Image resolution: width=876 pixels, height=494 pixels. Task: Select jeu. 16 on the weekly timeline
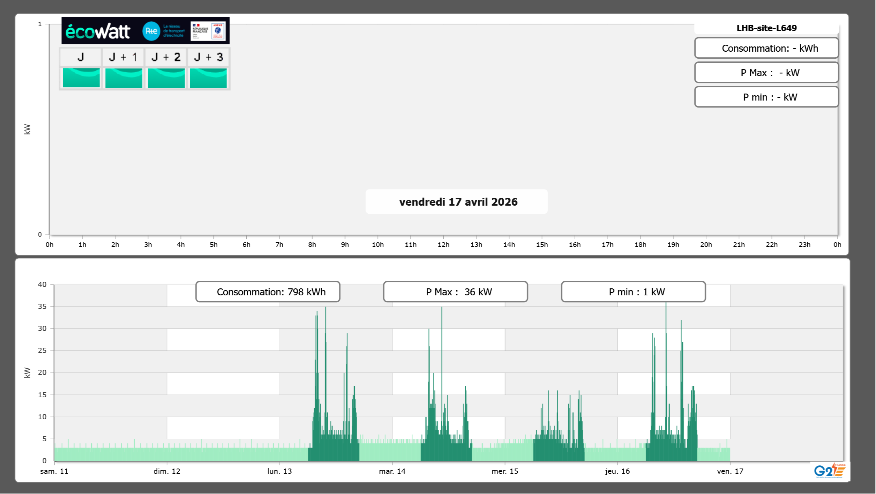click(617, 471)
